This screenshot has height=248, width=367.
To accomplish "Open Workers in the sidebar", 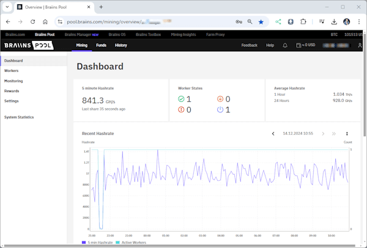I will [x=11, y=71].
